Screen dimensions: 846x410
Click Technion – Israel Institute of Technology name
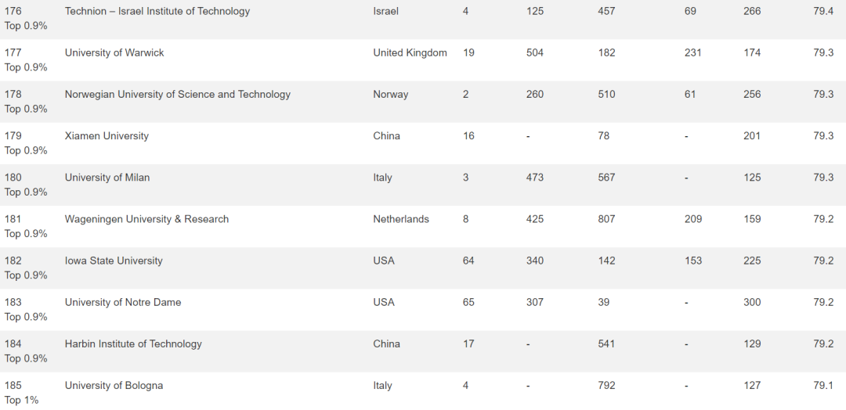pos(157,11)
